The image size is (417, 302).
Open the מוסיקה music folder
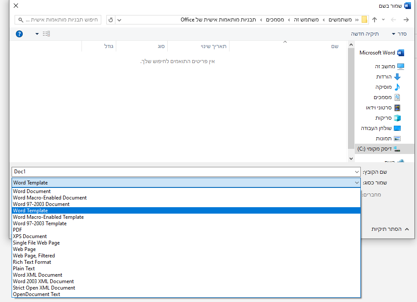(387, 87)
